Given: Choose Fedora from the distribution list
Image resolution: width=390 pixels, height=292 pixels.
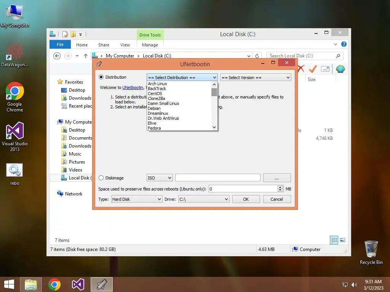Looking at the screenshot, I should coord(154,129).
